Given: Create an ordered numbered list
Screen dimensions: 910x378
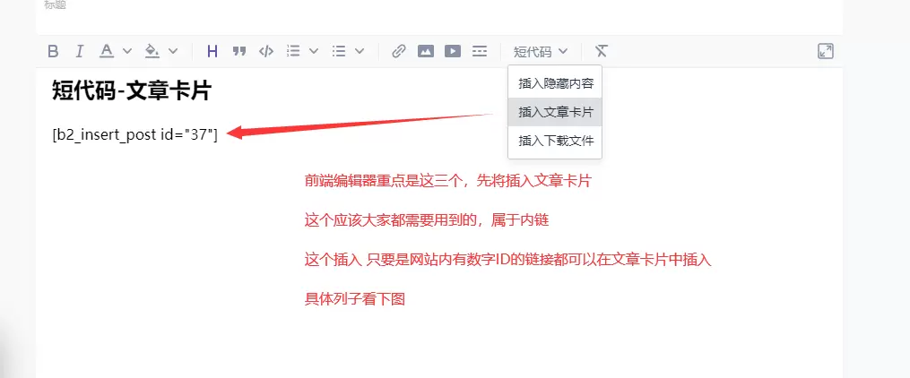Looking at the screenshot, I should [x=294, y=51].
